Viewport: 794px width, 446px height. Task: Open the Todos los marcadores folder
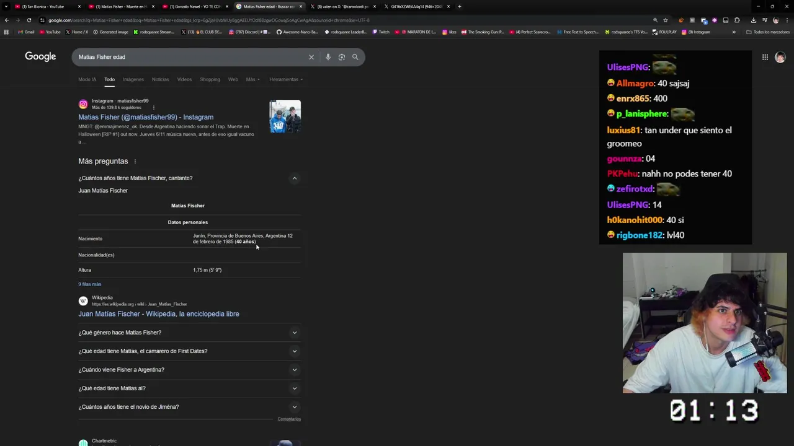point(768,32)
